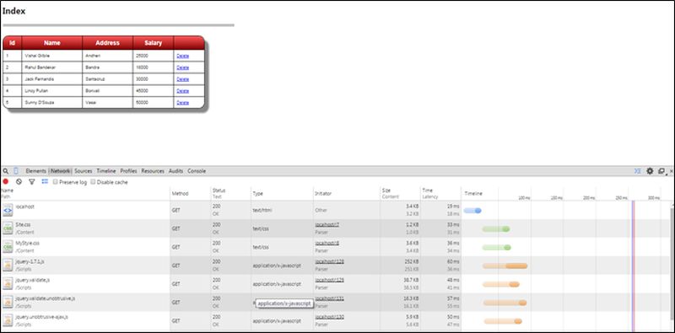Click the CSS file icon for MyStyle.css

pyautogui.click(x=8, y=247)
